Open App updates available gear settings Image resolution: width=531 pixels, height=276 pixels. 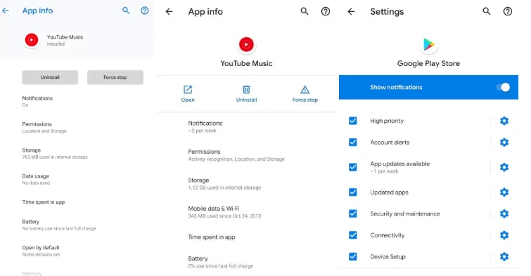(504, 167)
